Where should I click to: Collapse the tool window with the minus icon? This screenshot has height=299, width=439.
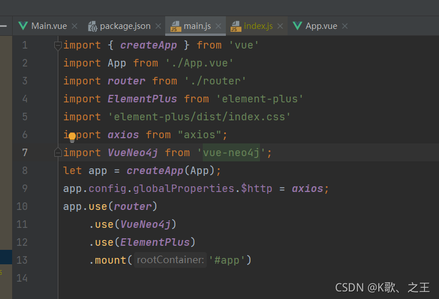point(3,26)
